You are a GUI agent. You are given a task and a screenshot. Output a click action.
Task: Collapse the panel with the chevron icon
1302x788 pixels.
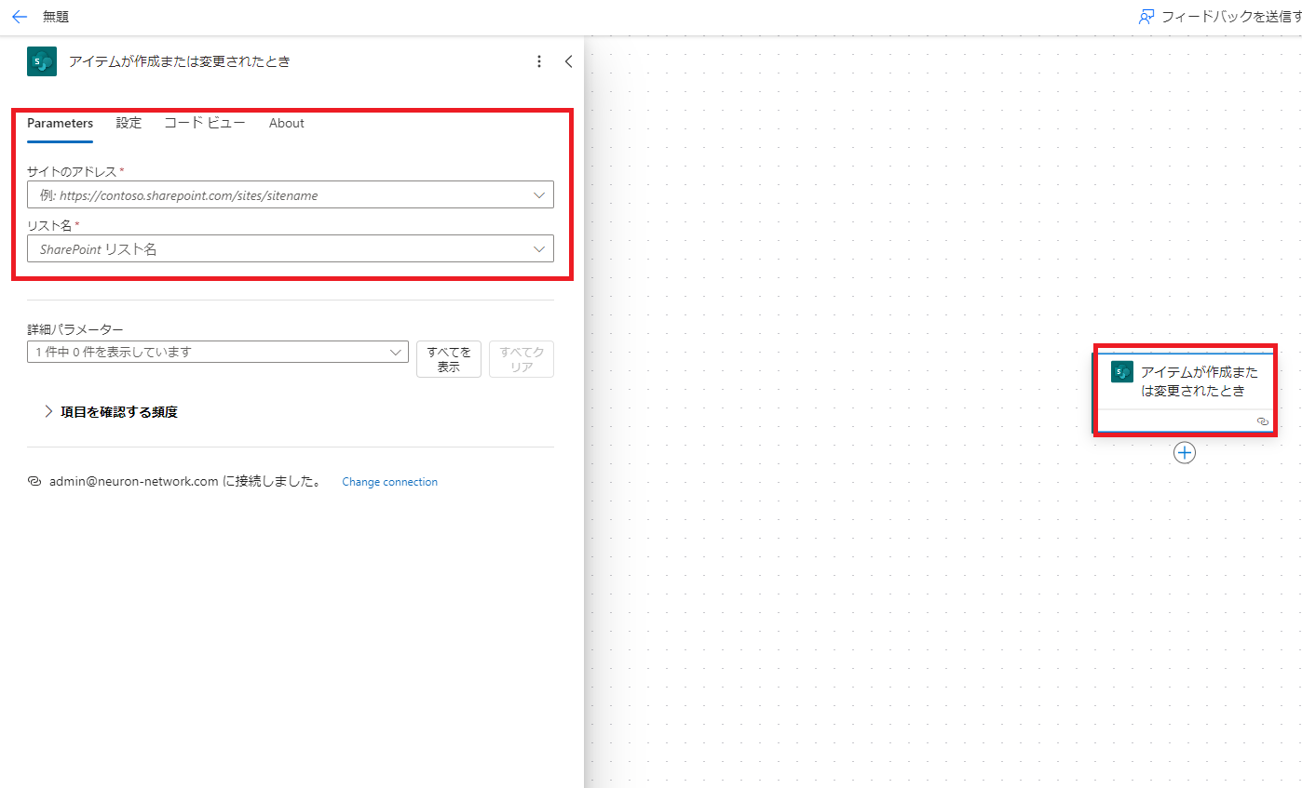(x=568, y=61)
